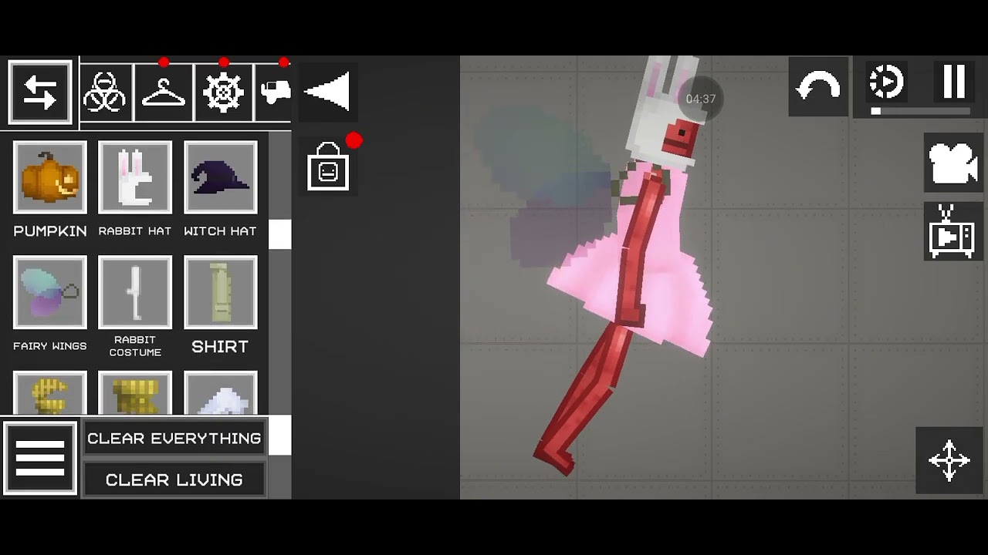
Task: Tap the swap arrows category button
Action: coord(40,92)
